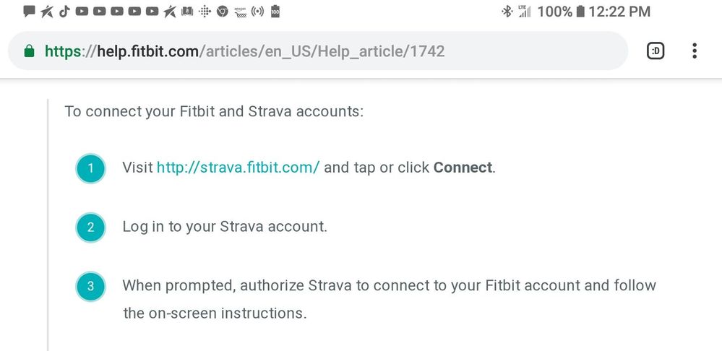Tap the Amazon cart notification icon
Screen dimensions: 722x351
coord(240,12)
